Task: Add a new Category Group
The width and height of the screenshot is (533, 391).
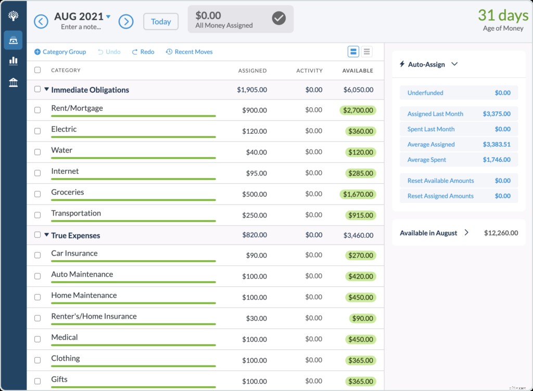Action: [x=60, y=52]
